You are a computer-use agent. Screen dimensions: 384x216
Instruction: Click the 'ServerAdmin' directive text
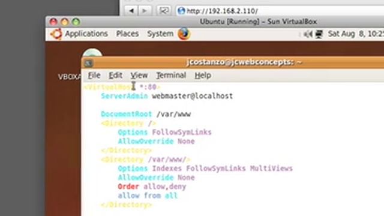click(124, 96)
